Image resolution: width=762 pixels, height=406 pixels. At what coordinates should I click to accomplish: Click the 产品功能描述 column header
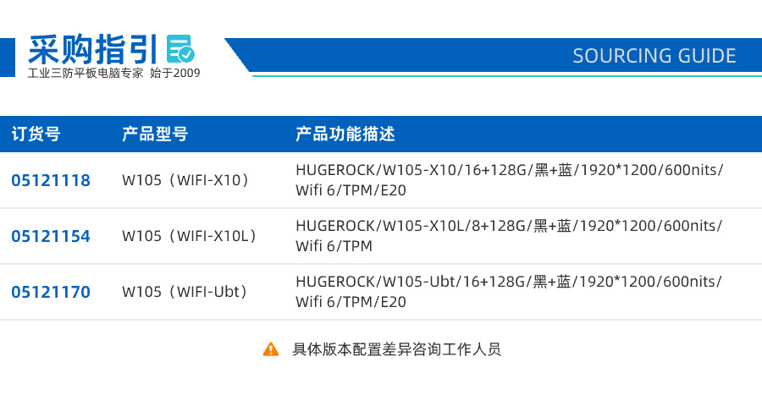point(345,134)
